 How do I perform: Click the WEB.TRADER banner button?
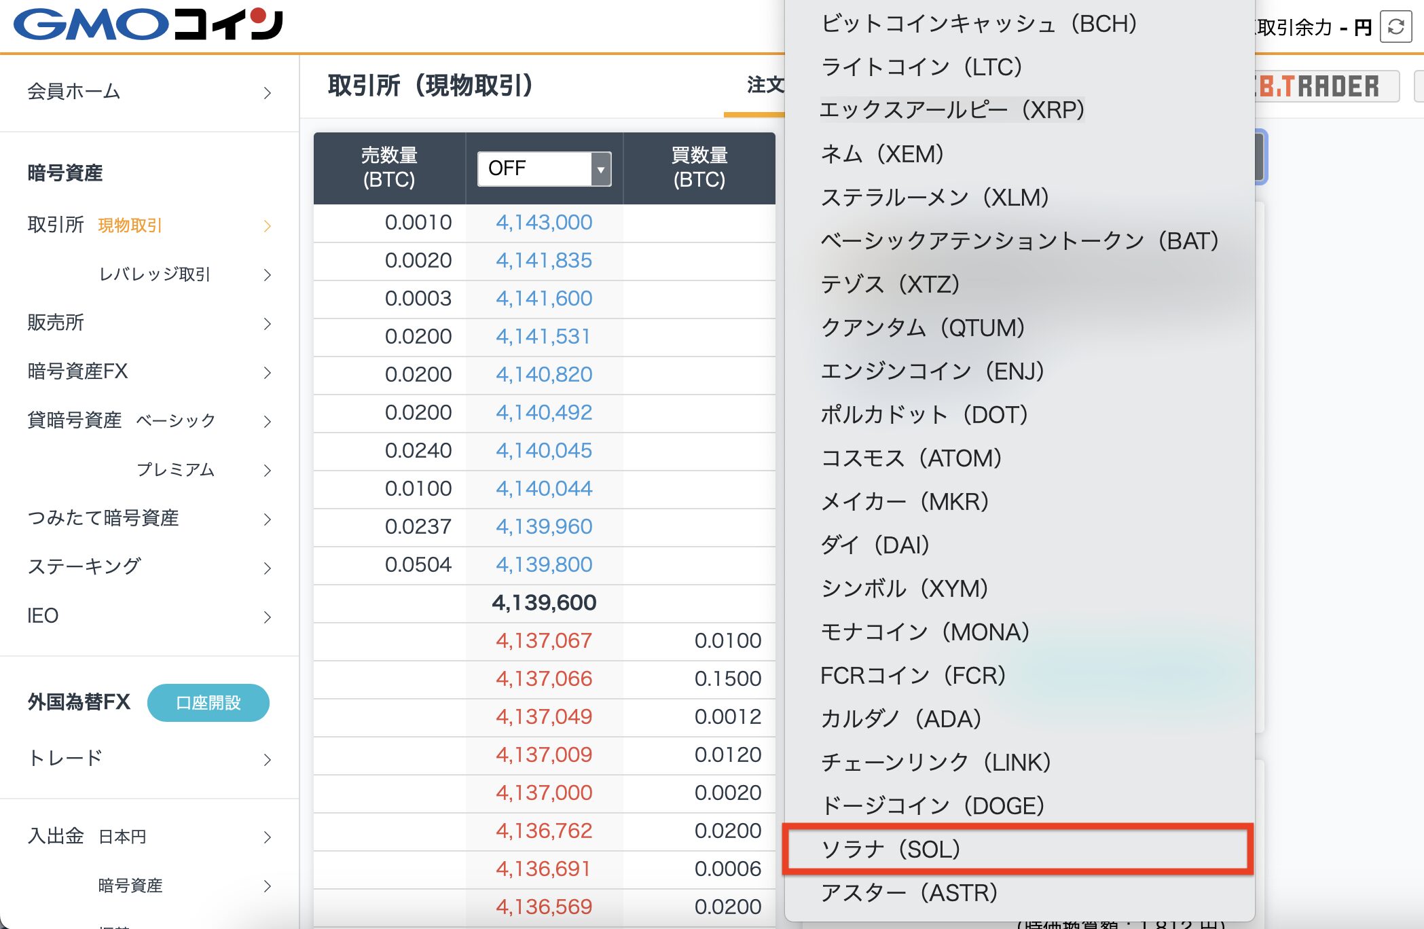point(1326,86)
